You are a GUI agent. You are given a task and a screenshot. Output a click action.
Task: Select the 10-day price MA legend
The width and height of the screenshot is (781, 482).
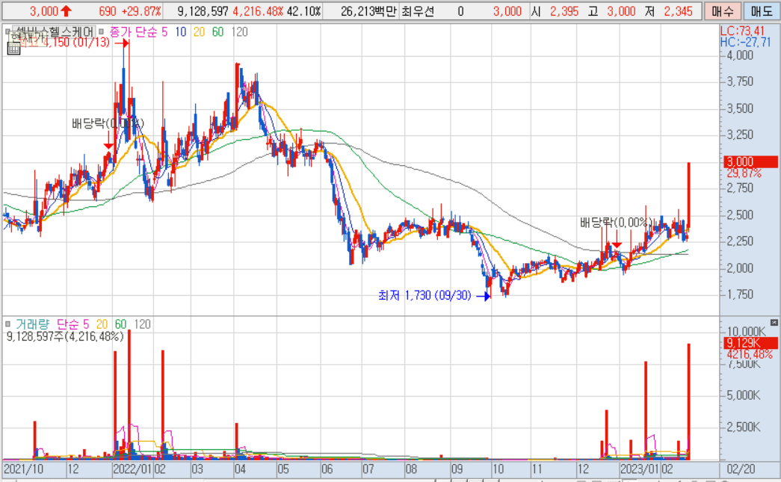point(180,32)
